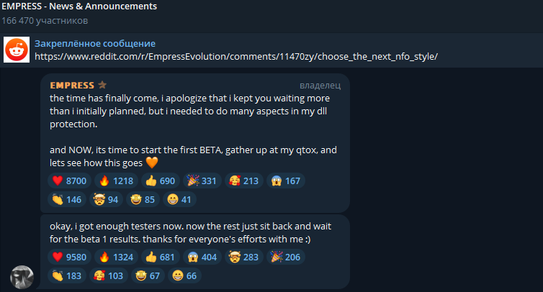This screenshot has height=292, width=543.
Task: Click the sender avatar at bottom left
Action: pyautogui.click(x=22, y=276)
